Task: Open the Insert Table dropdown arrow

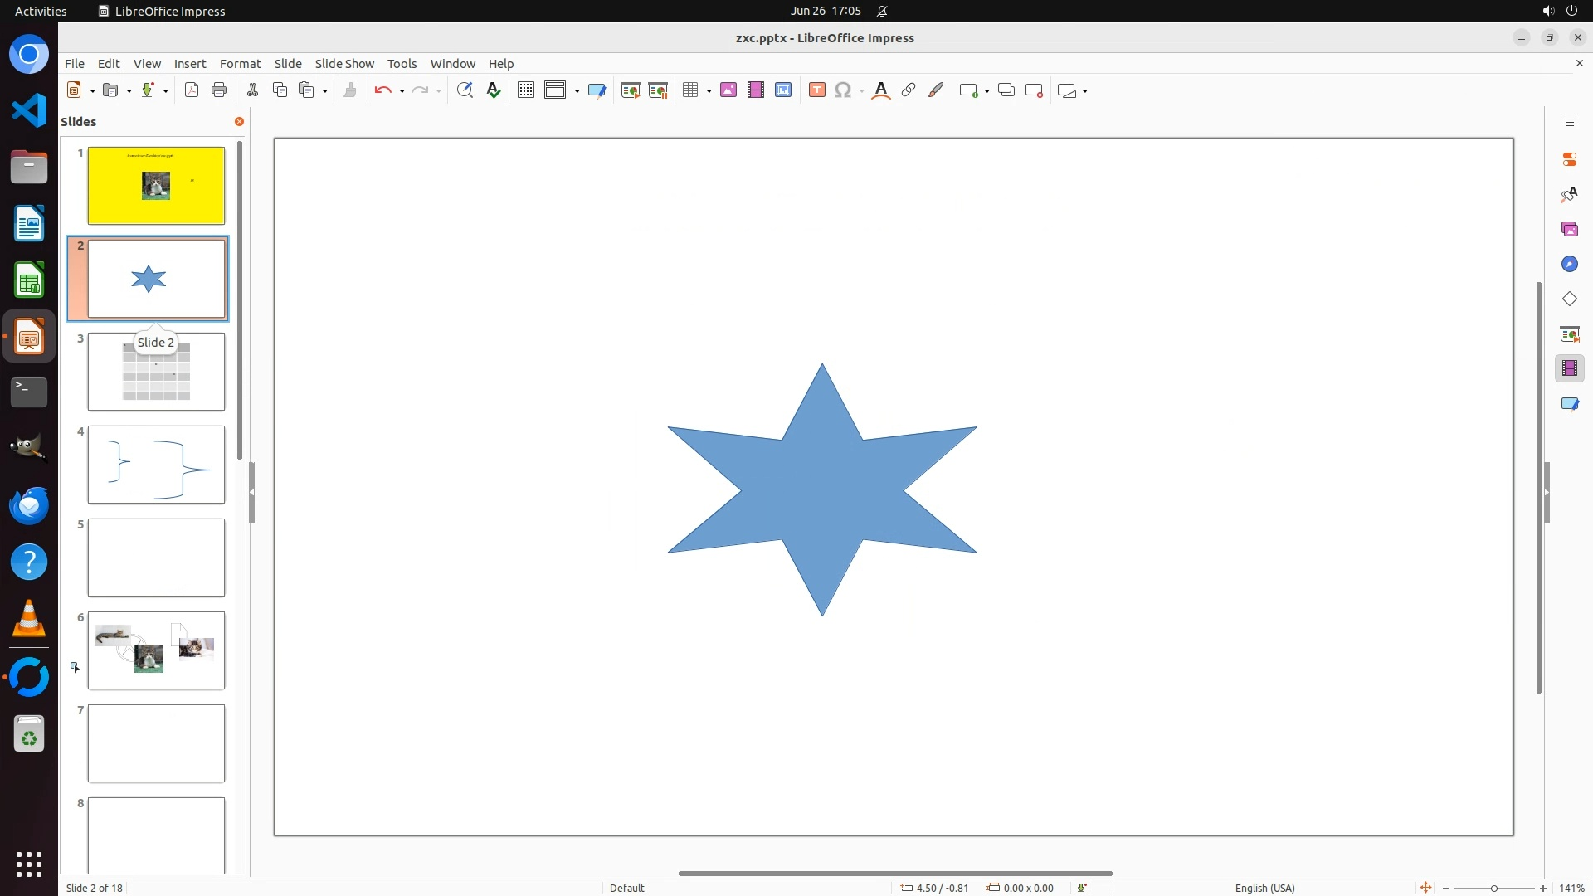Action: coord(709,91)
